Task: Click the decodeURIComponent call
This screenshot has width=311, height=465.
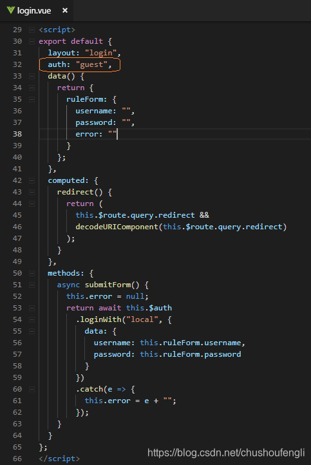Action: click(181, 227)
